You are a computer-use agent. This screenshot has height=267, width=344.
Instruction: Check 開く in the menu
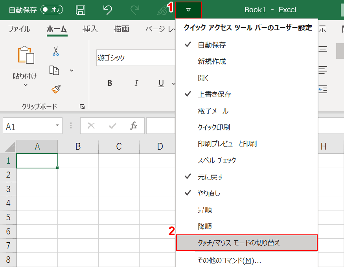[247, 78]
